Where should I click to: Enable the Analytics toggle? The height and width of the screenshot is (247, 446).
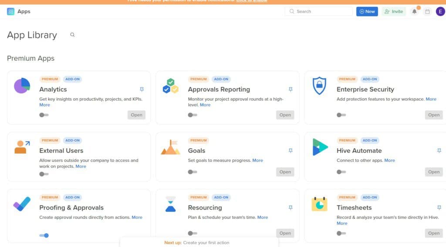(x=44, y=115)
